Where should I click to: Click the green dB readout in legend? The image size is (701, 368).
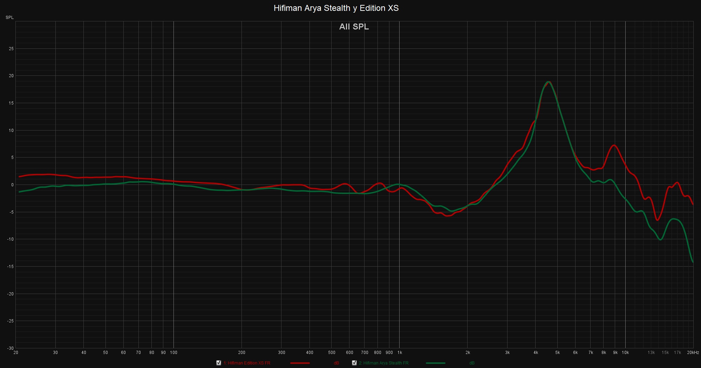pyautogui.click(x=472, y=363)
